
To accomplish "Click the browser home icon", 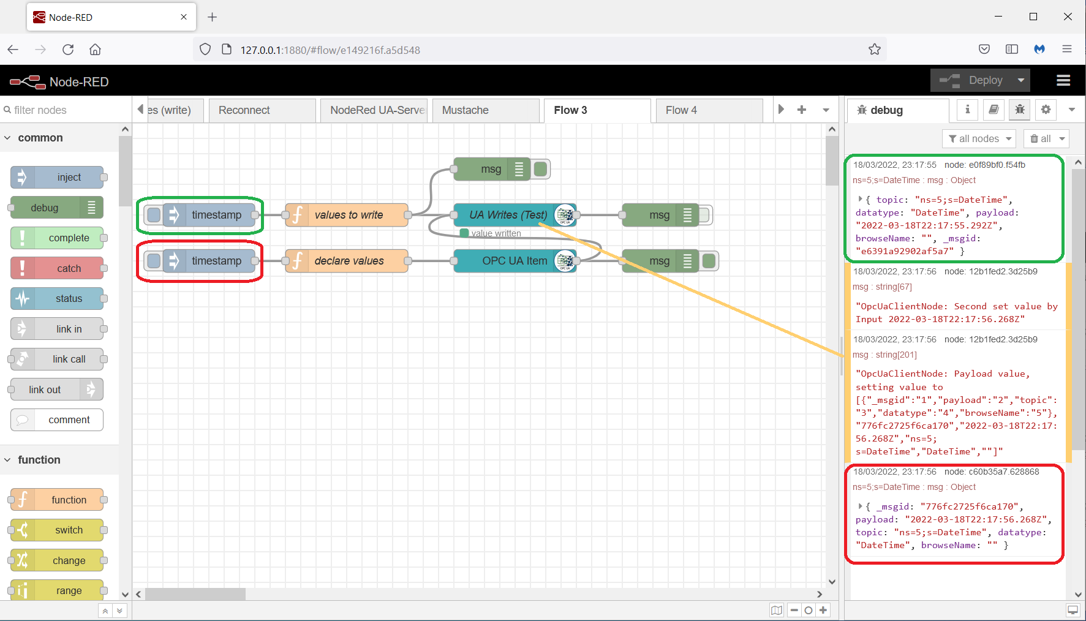I will pos(95,50).
